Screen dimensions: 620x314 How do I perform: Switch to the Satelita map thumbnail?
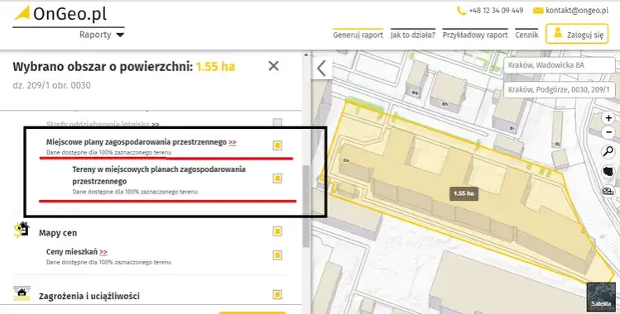601,297
